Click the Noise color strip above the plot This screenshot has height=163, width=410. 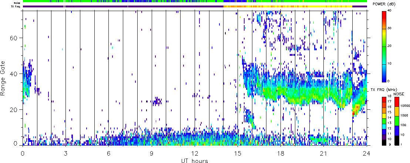pos(195,1)
